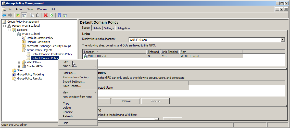Switch to the Details tab
Viewport: 290px width, 128px height.
tap(97, 28)
